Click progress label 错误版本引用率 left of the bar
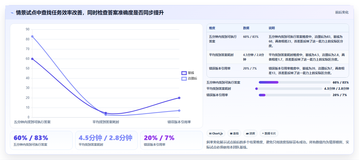 217,95
